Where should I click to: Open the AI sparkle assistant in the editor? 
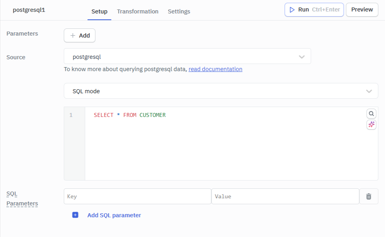(371, 125)
